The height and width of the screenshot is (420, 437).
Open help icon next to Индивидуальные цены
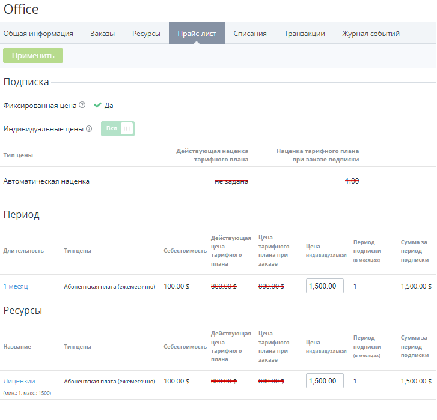(89, 129)
